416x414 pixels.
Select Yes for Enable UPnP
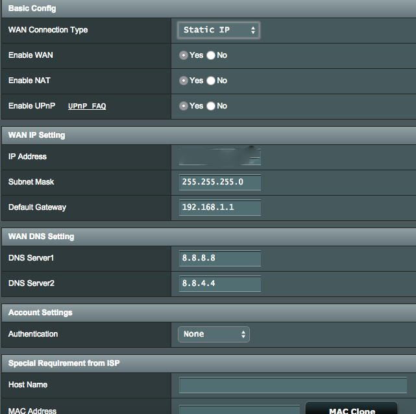coord(184,106)
